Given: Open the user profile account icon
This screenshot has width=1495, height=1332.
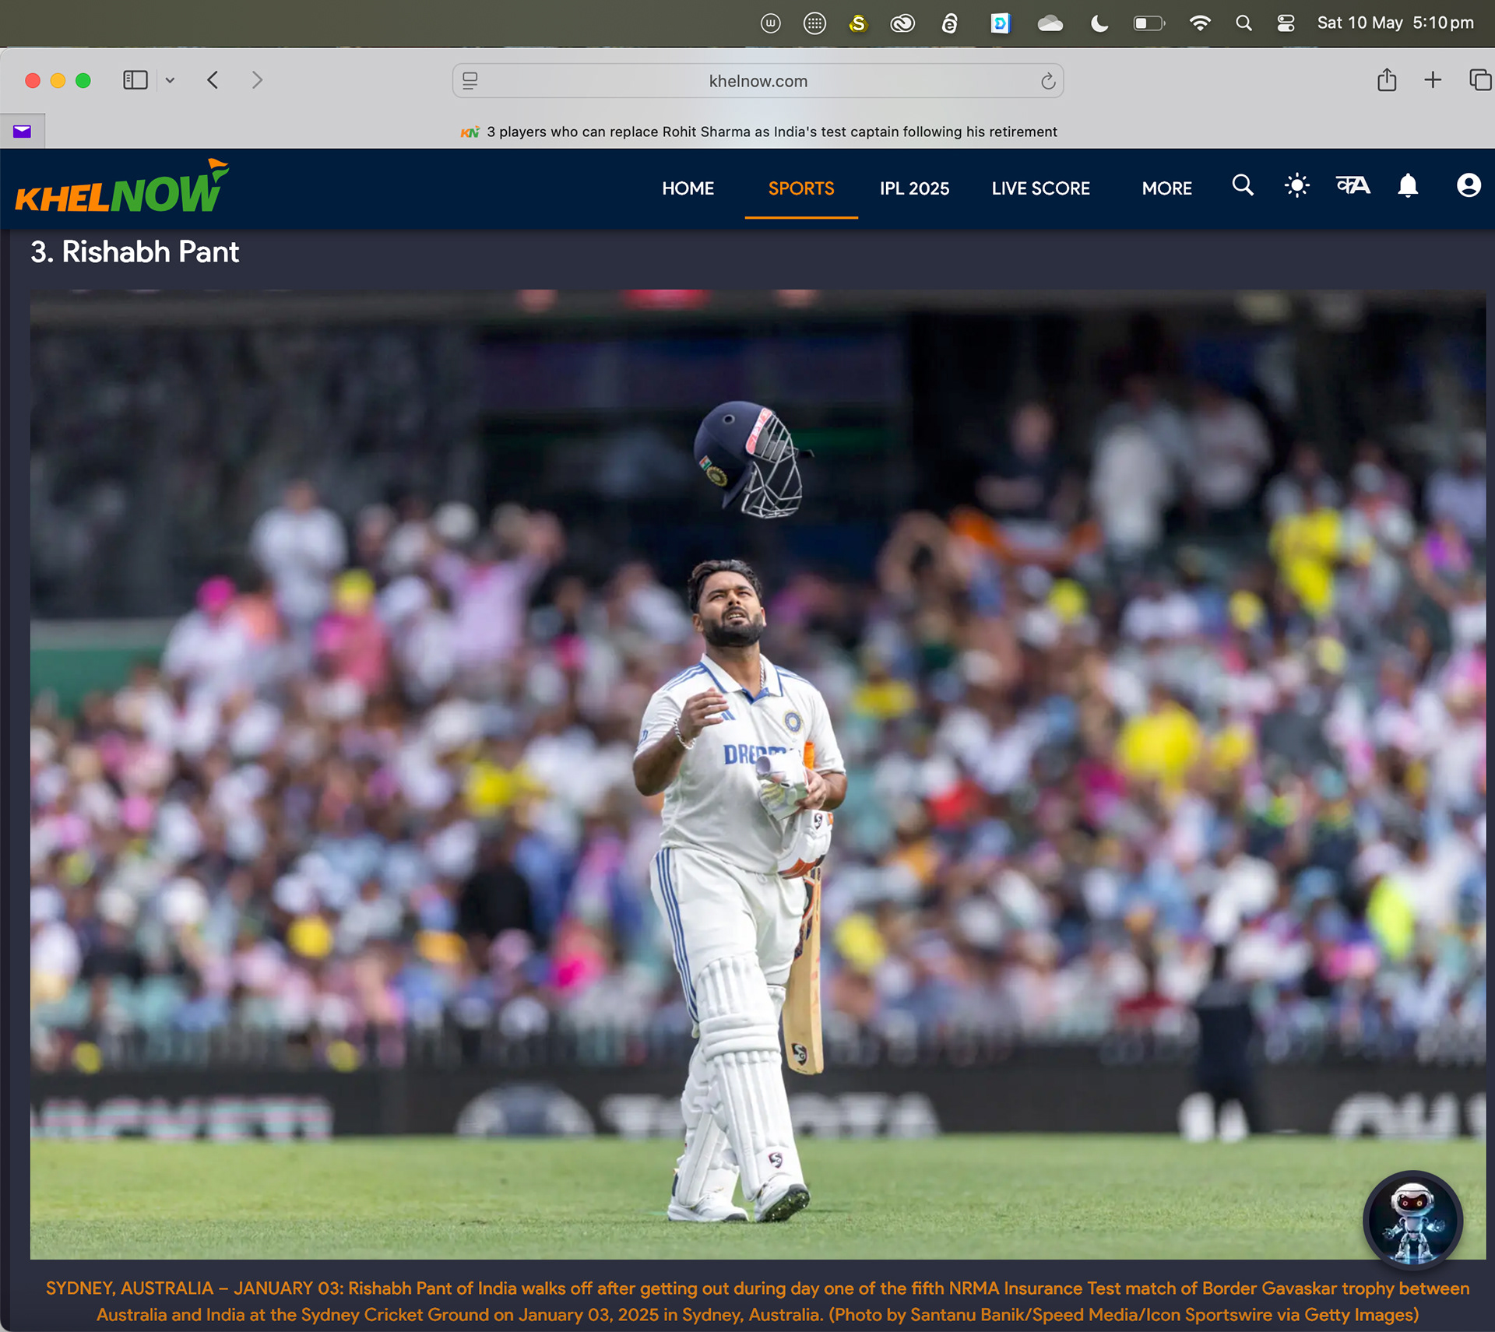Looking at the screenshot, I should pyautogui.click(x=1469, y=185).
